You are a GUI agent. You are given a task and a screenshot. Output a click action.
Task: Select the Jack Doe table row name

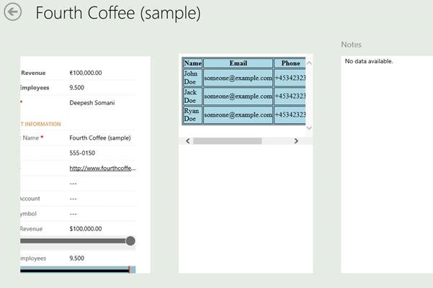click(x=192, y=96)
